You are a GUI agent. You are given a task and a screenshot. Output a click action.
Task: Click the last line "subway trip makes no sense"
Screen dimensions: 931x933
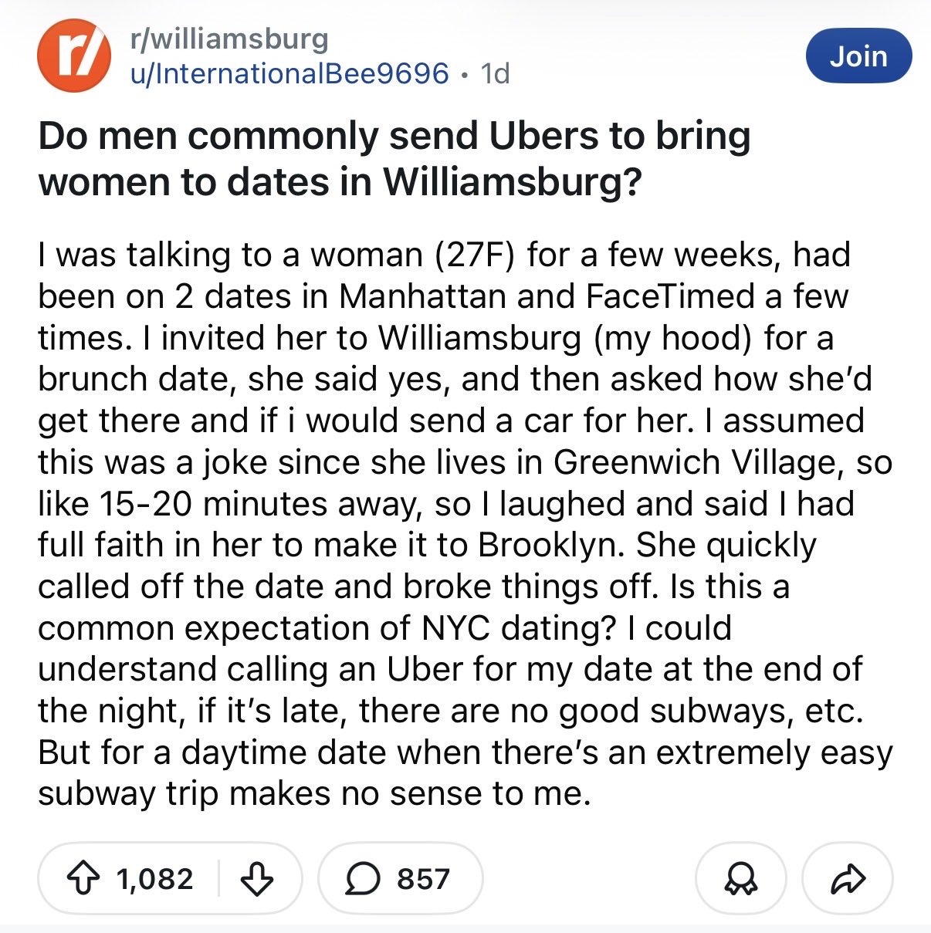click(314, 794)
